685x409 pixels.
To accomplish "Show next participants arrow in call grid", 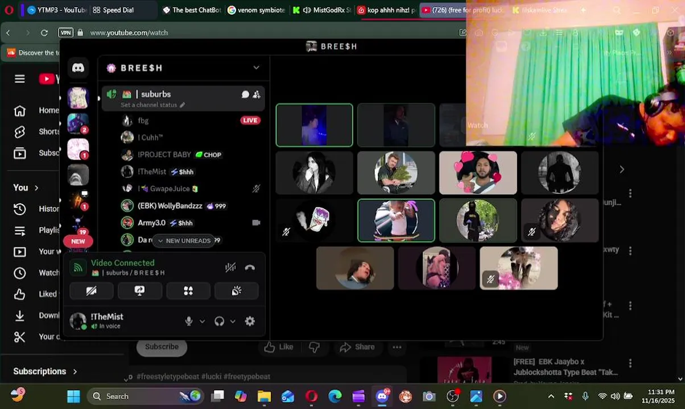I will point(622,169).
